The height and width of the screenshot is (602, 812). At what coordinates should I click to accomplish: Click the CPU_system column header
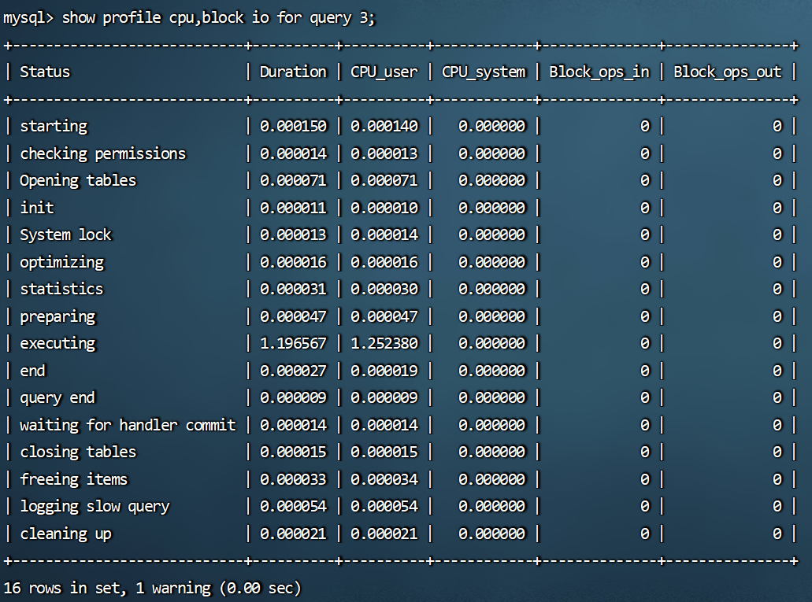click(483, 72)
